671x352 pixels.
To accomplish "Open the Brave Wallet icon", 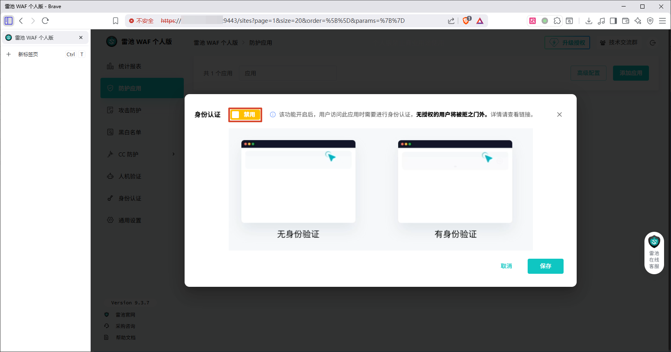I will tap(626, 21).
